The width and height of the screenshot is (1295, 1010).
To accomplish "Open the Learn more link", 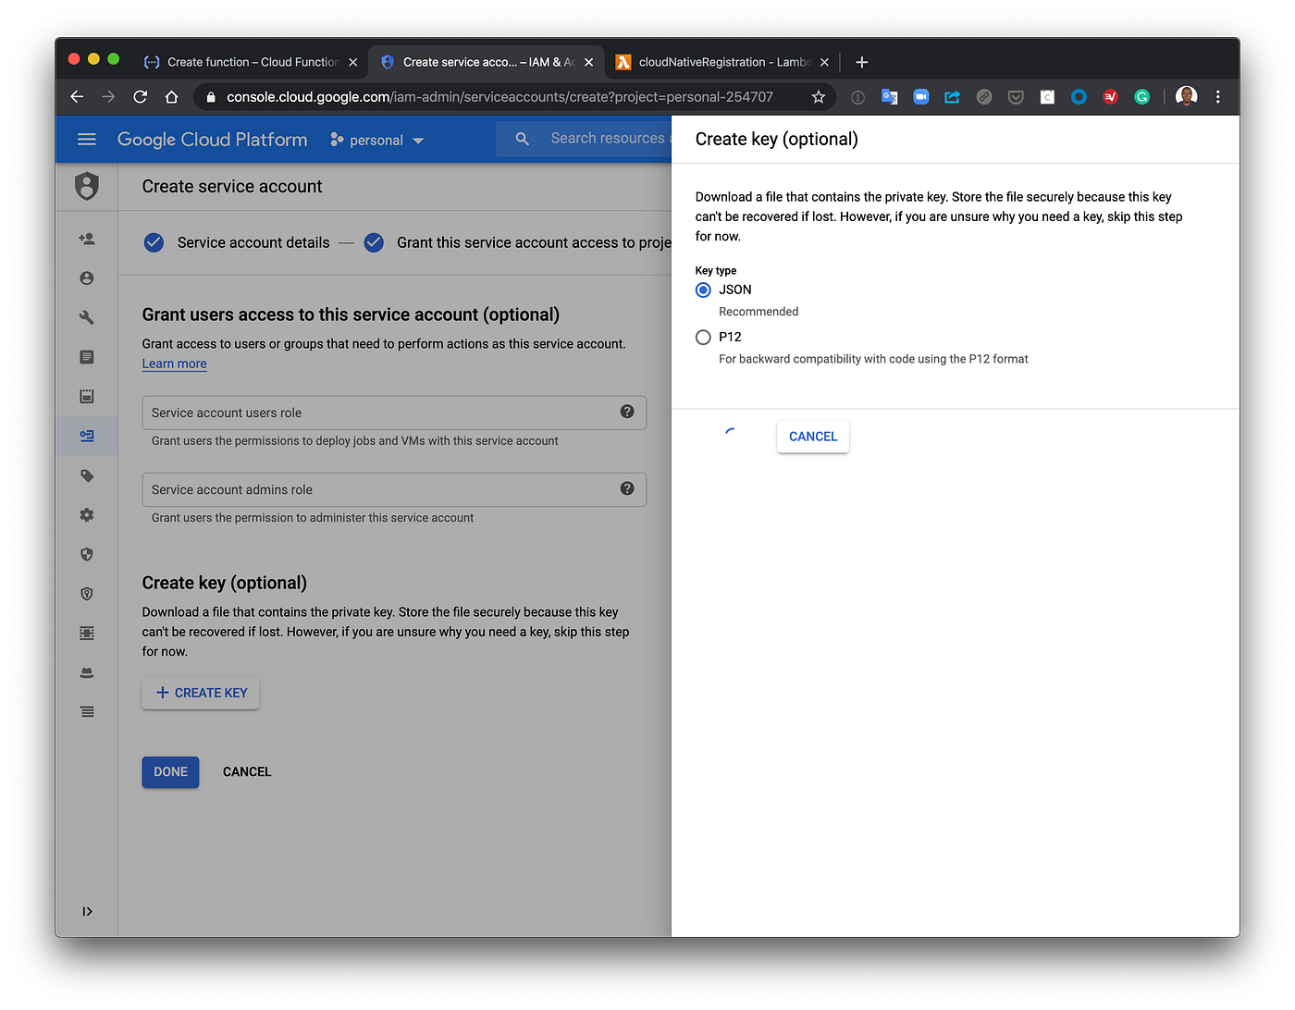I will (174, 363).
